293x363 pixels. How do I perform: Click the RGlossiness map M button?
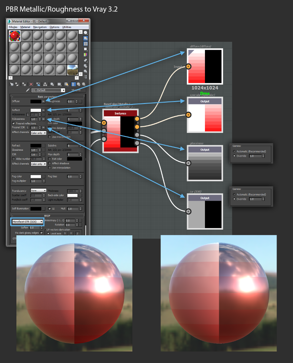(x=43, y=119)
